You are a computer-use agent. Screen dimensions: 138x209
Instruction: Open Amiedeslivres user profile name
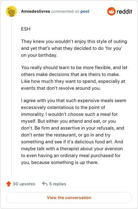tap(36, 11)
